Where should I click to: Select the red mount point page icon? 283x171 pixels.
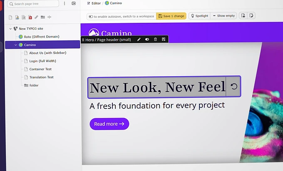coord(30,17)
